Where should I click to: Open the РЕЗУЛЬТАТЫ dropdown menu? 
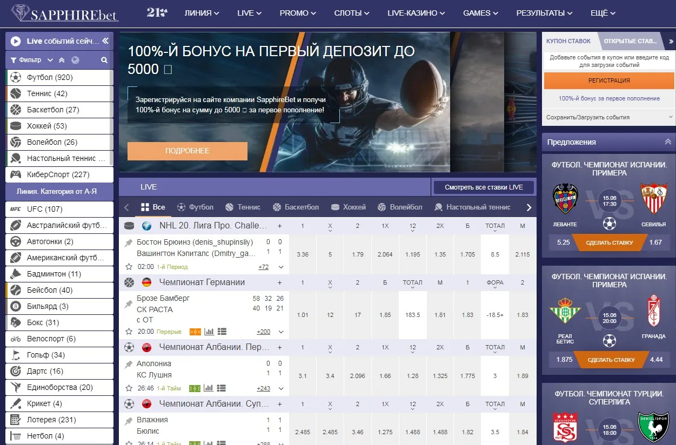tap(545, 13)
